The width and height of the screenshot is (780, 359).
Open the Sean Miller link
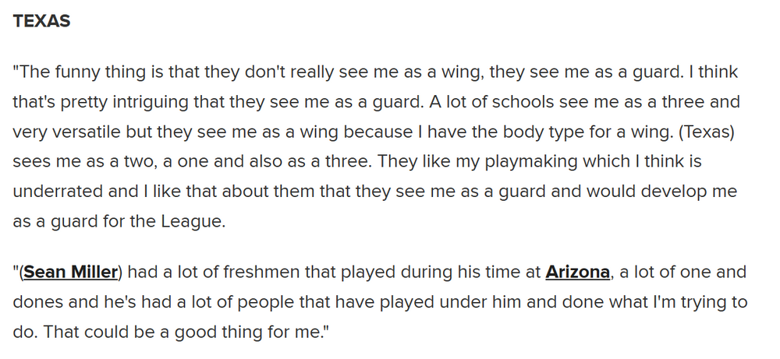click(71, 273)
